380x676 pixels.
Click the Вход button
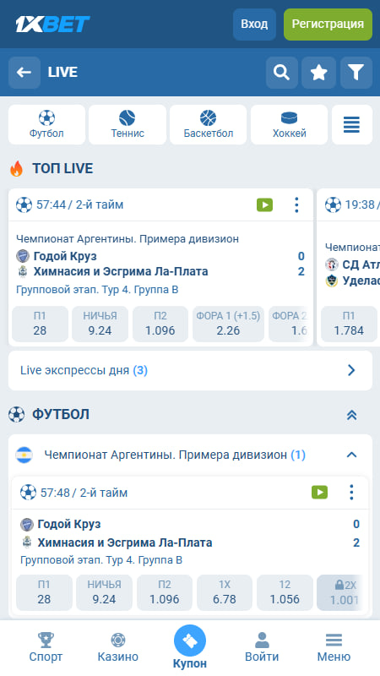[x=254, y=25]
